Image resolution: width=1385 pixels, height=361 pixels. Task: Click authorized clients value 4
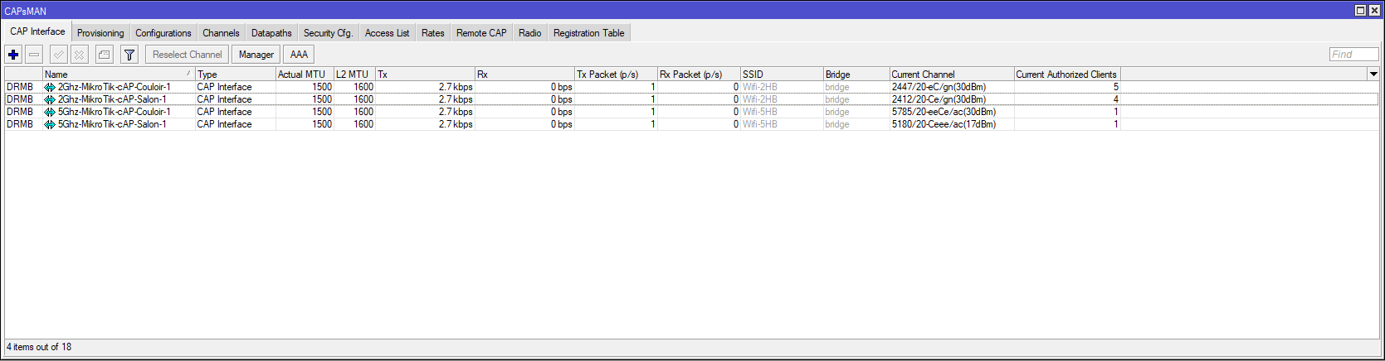pyautogui.click(x=1115, y=99)
